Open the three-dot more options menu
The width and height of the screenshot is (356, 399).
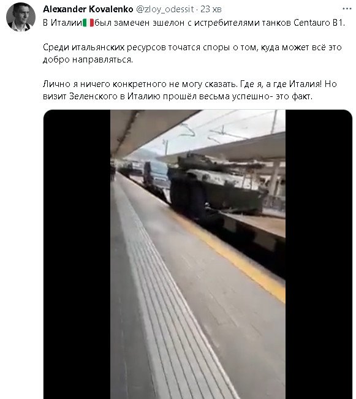(347, 9)
